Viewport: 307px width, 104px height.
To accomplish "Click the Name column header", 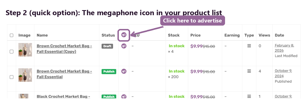I will (42, 35).
